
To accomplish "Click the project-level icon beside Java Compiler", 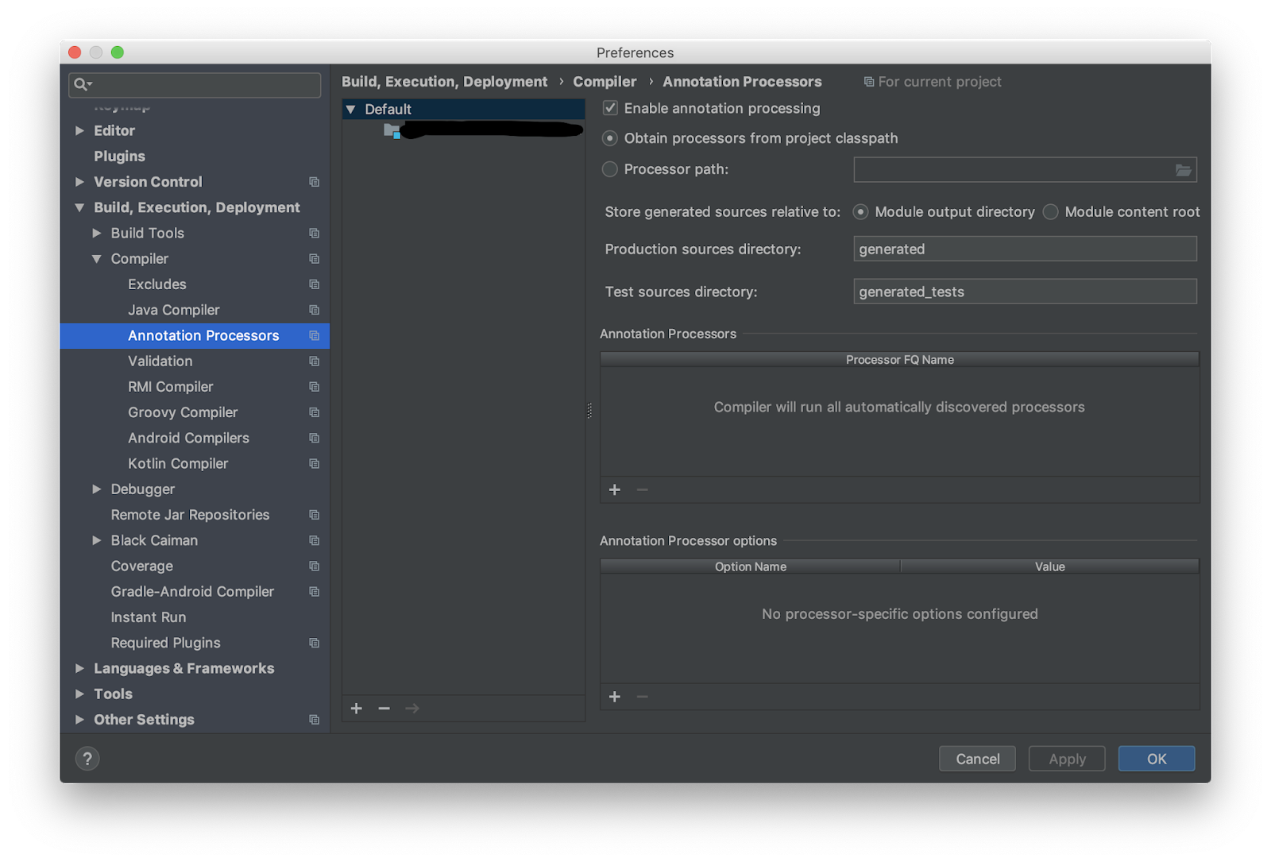I will pos(315,310).
